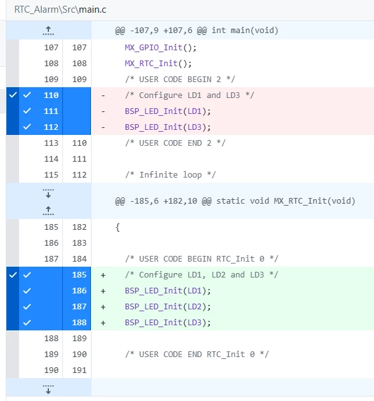Screen dimensions: 374x401
Task: Click the '/* USER CODE BEGIN RTC_Init 0 */' line
Action: coord(202,259)
